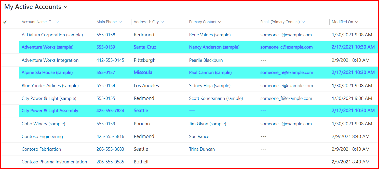This screenshot has height=169, width=379.
Task: Open City Power & Light Assembly account
Action: click(50, 111)
